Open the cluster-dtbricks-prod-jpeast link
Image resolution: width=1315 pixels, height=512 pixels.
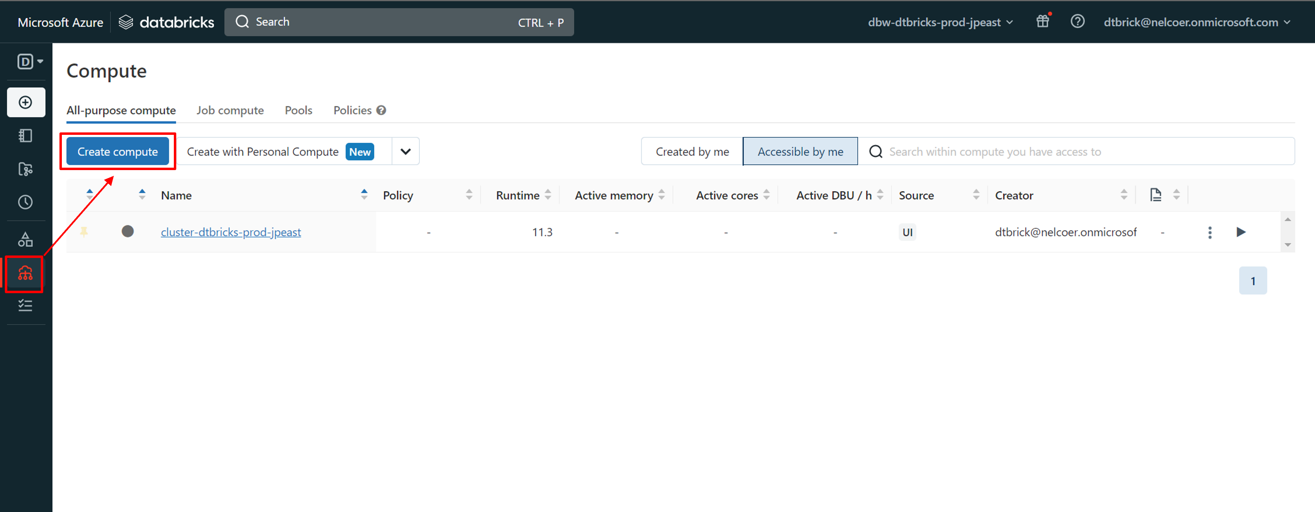pyautogui.click(x=231, y=232)
